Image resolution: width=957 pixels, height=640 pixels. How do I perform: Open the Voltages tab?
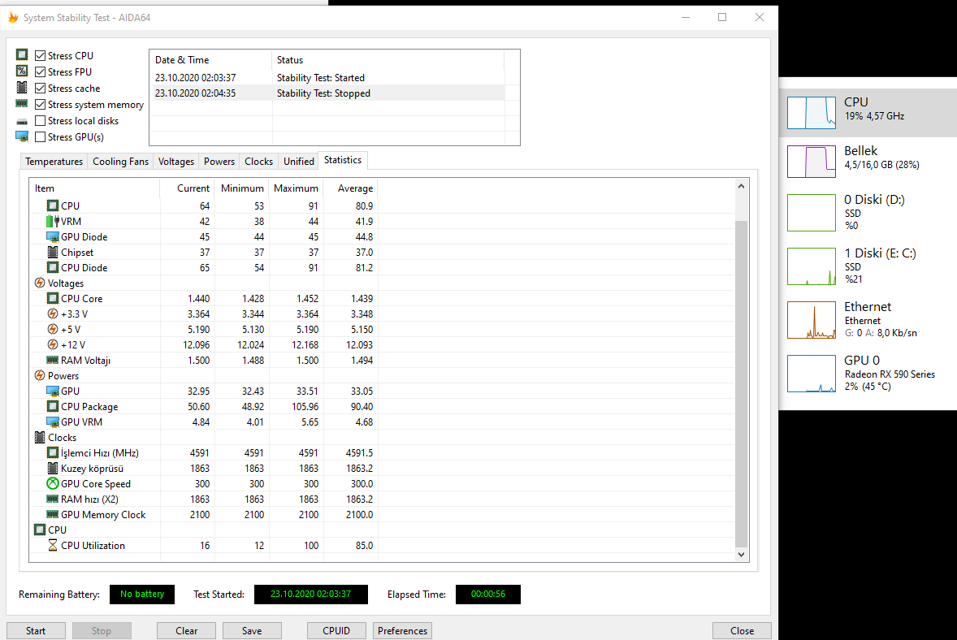[x=175, y=161]
